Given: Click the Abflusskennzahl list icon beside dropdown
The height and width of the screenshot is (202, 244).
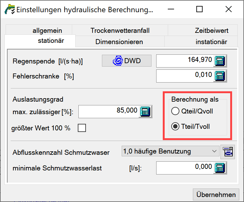Looking at the screenshot, I should coord(227,152).
